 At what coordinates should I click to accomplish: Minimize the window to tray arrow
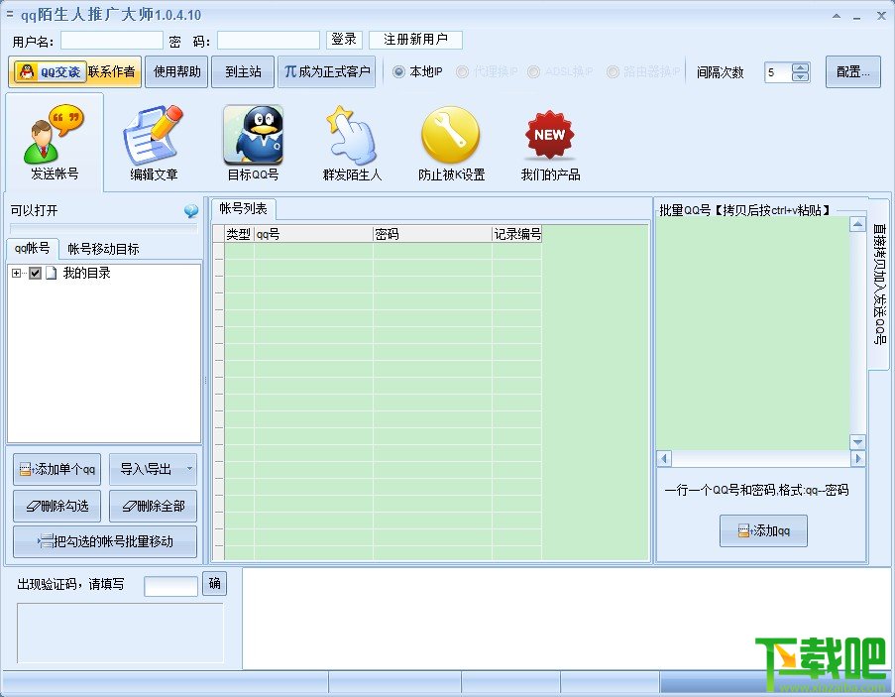[837, 16]
